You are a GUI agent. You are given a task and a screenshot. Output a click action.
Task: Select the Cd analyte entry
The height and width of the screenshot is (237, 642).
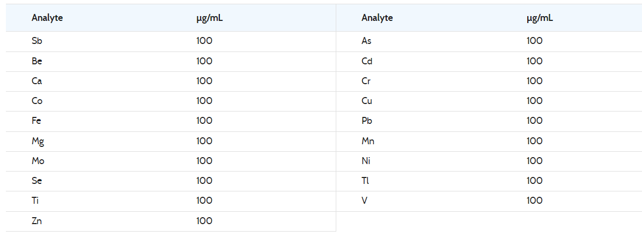[x=367, y=61]
